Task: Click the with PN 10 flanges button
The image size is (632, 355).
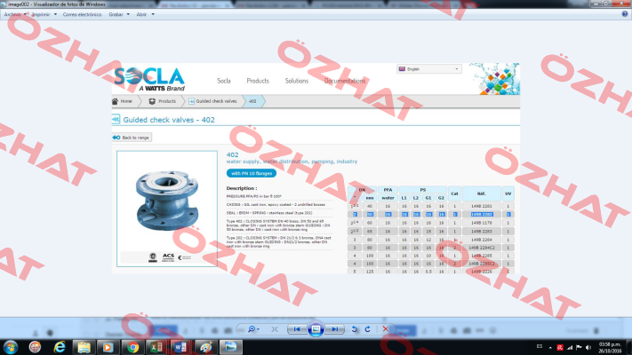Action: click(x=252, y=173)
